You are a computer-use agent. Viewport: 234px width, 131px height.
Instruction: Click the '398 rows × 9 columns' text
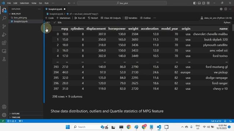coord(67,96)
